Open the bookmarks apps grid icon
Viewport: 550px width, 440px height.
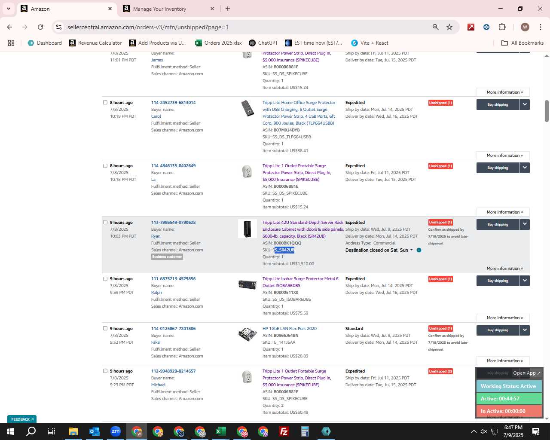tap(11, 43)
